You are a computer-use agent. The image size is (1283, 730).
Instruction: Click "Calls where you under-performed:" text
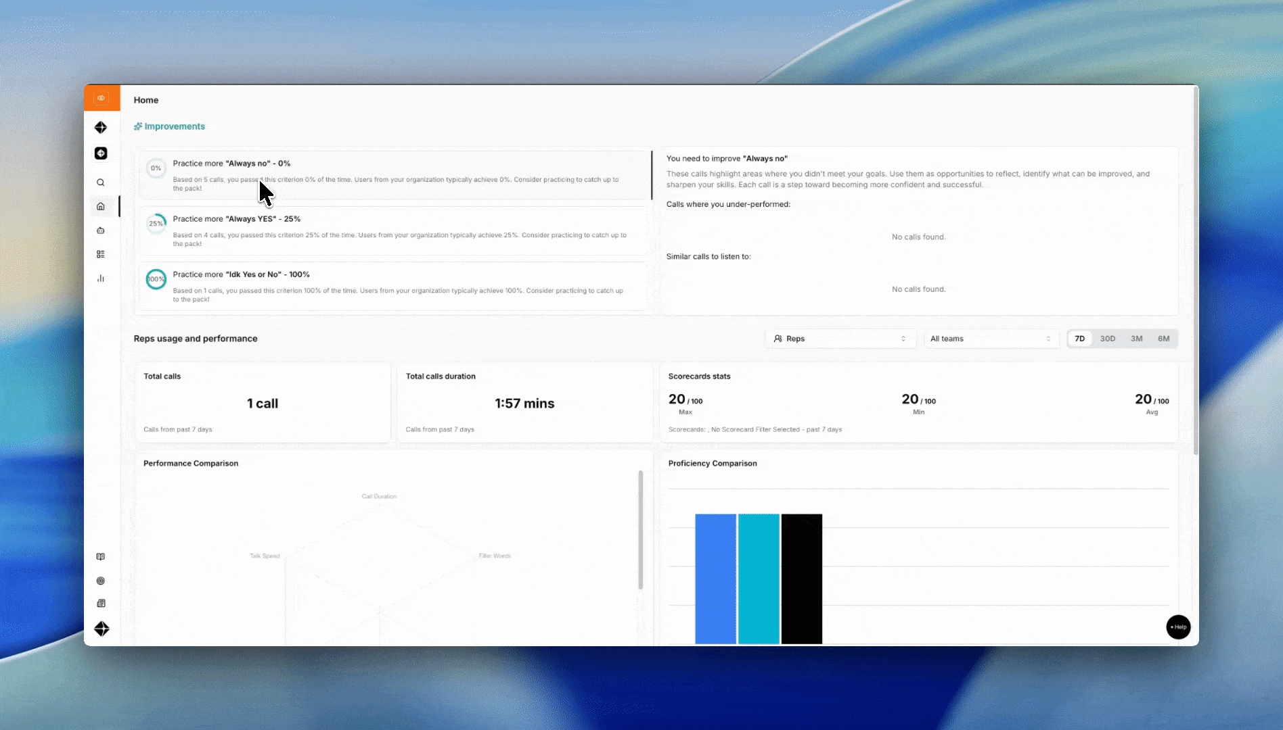click(x=728, y=204)
